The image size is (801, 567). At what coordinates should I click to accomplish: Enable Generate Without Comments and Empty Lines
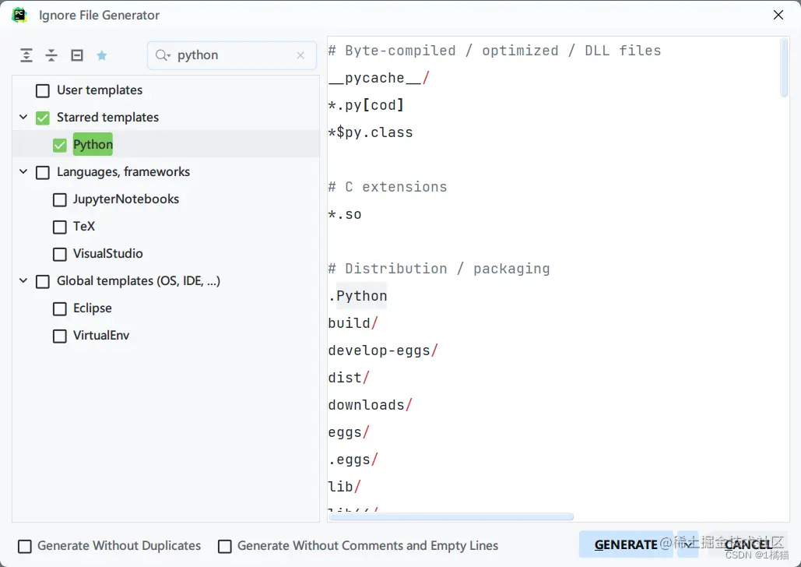[x=225, y=546]
